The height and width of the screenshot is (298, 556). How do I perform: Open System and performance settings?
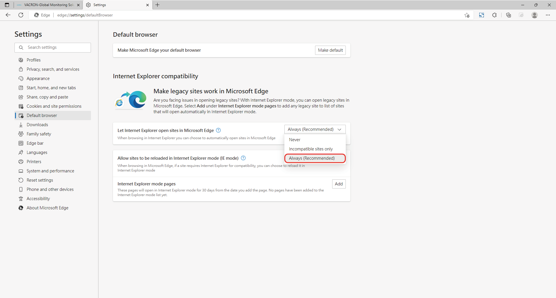(53, 171)
